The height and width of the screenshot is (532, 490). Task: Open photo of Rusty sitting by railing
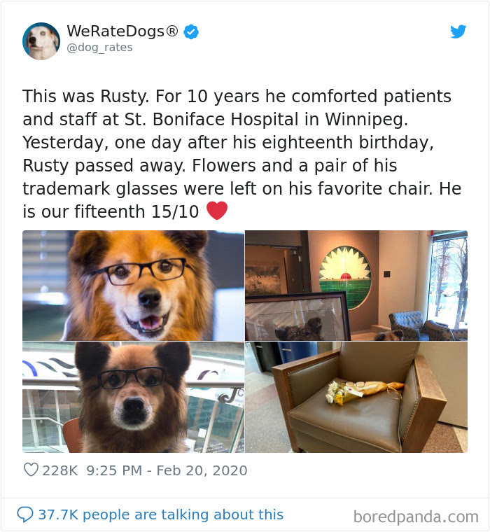pos(134,398)
